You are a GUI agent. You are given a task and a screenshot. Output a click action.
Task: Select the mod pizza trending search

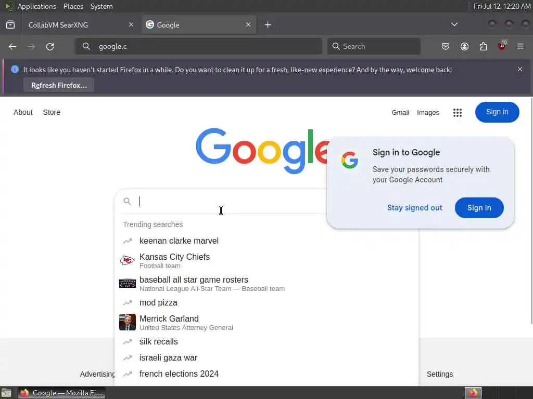(x=266, y=303)
